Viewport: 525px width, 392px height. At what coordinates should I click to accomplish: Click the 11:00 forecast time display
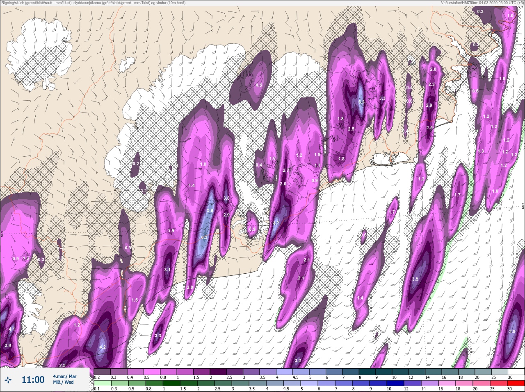(33, 380)
